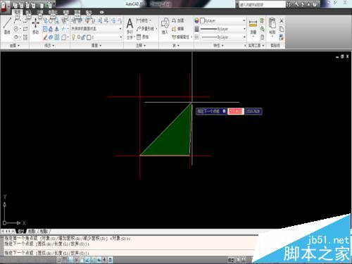Click the second dynamic input coordinate field
Image resolution: width=352 pixels, height=264 pixels.
coord(253,111)
